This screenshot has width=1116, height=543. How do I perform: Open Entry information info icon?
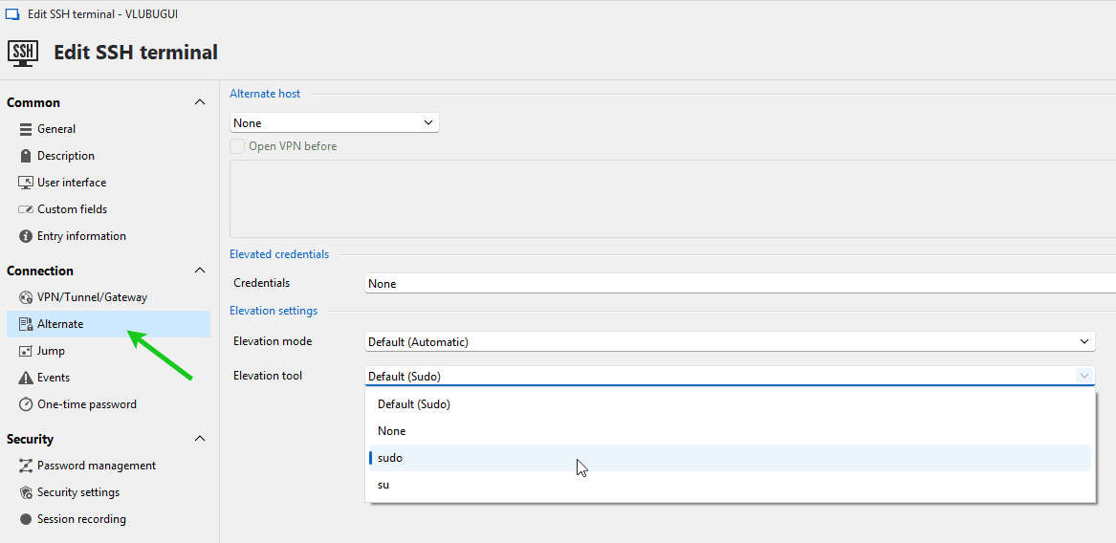coord(26,236)
